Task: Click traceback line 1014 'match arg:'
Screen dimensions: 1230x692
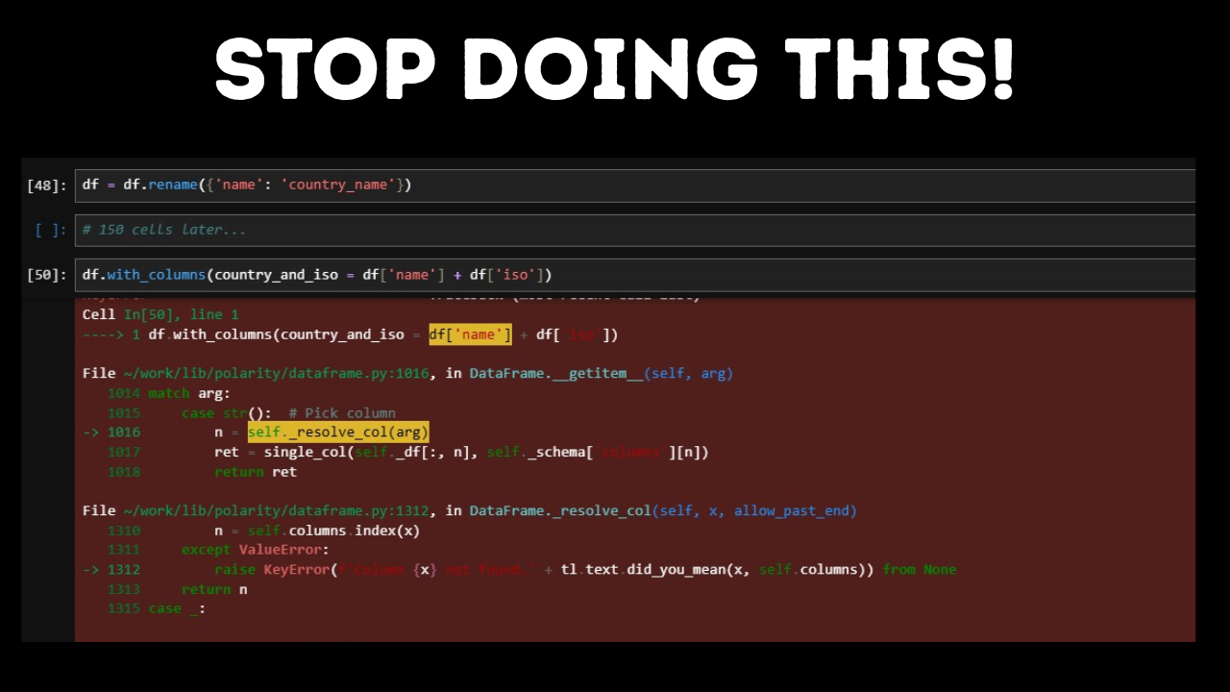Action: [x=169, y=393]
